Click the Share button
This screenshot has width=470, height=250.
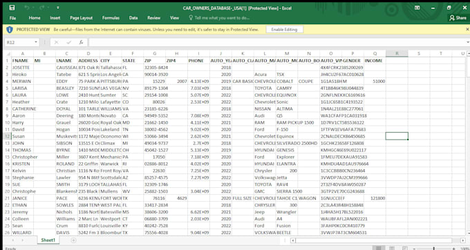coord(458,18)
